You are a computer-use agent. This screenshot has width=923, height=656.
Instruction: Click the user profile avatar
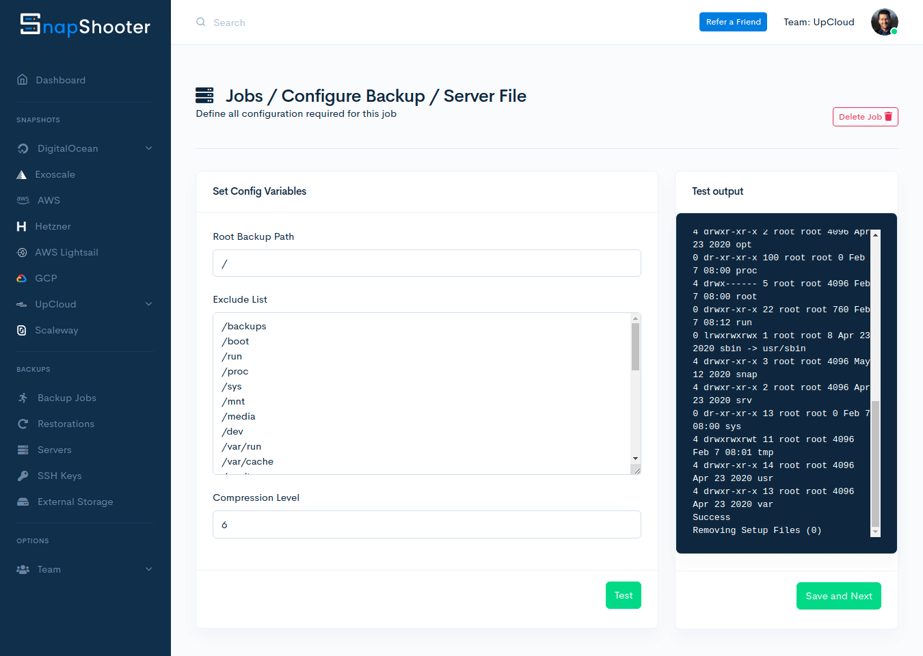point(884,22)
